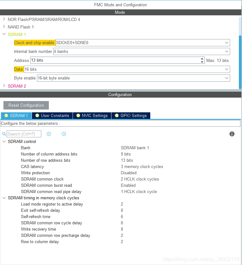Image resolution: width=242 pixels, height=265 pixels.
Task: Click the Max: 13 bits text
Action: (x=217, y=60)
